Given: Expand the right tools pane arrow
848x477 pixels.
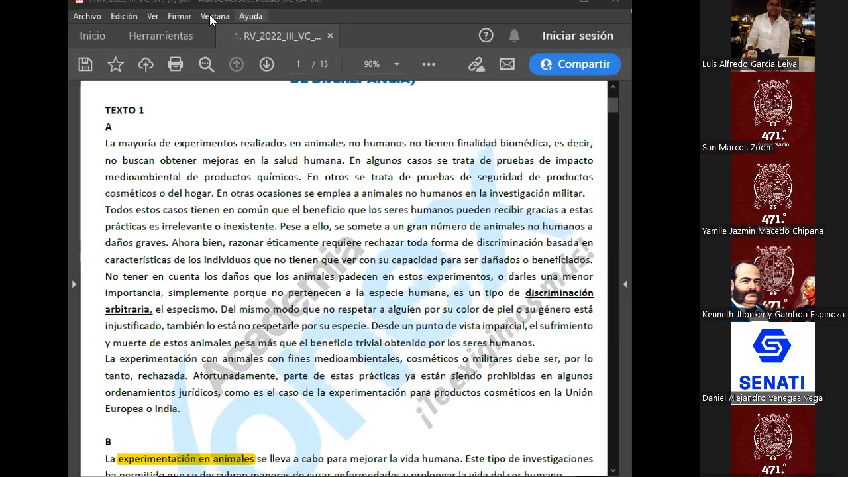Looking at the screenshot, I should pos(625,284).
